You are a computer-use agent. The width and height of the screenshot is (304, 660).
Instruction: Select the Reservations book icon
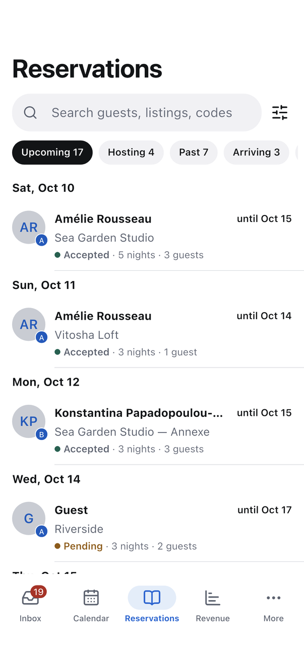coord(152,598)
